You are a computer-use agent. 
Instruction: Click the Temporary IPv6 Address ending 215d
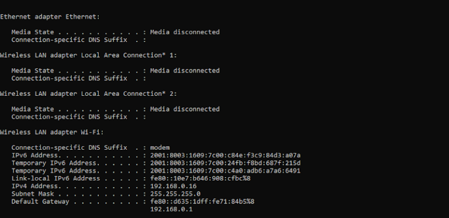(225, 163)
